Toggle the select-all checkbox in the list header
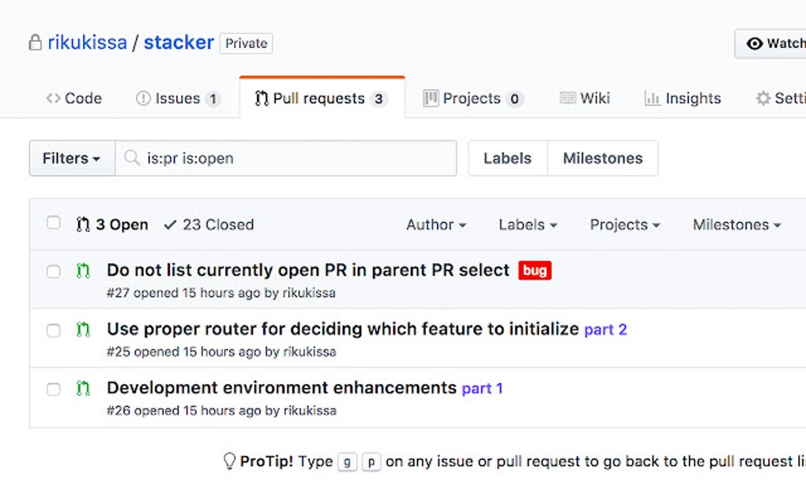 click(x=54, y=223)
